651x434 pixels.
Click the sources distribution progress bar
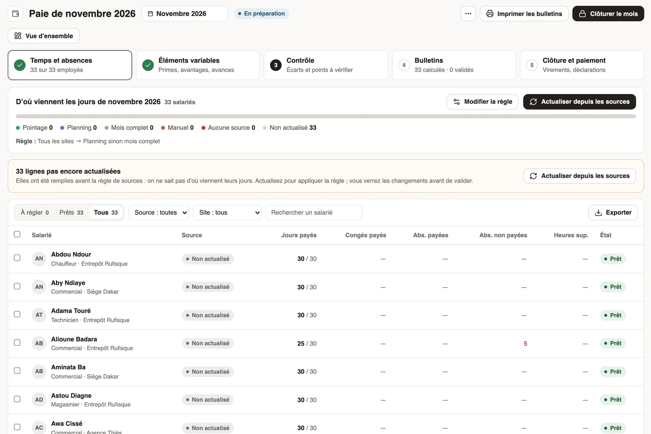tap(326, 116)
